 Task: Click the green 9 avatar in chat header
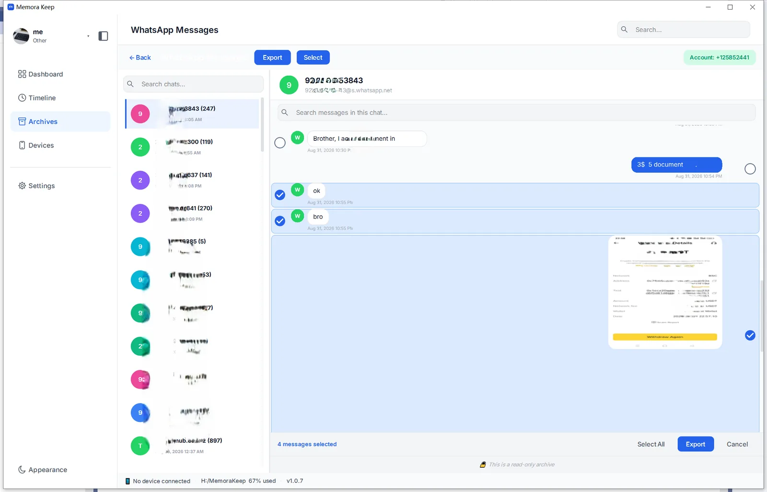(x=289, y=85)
